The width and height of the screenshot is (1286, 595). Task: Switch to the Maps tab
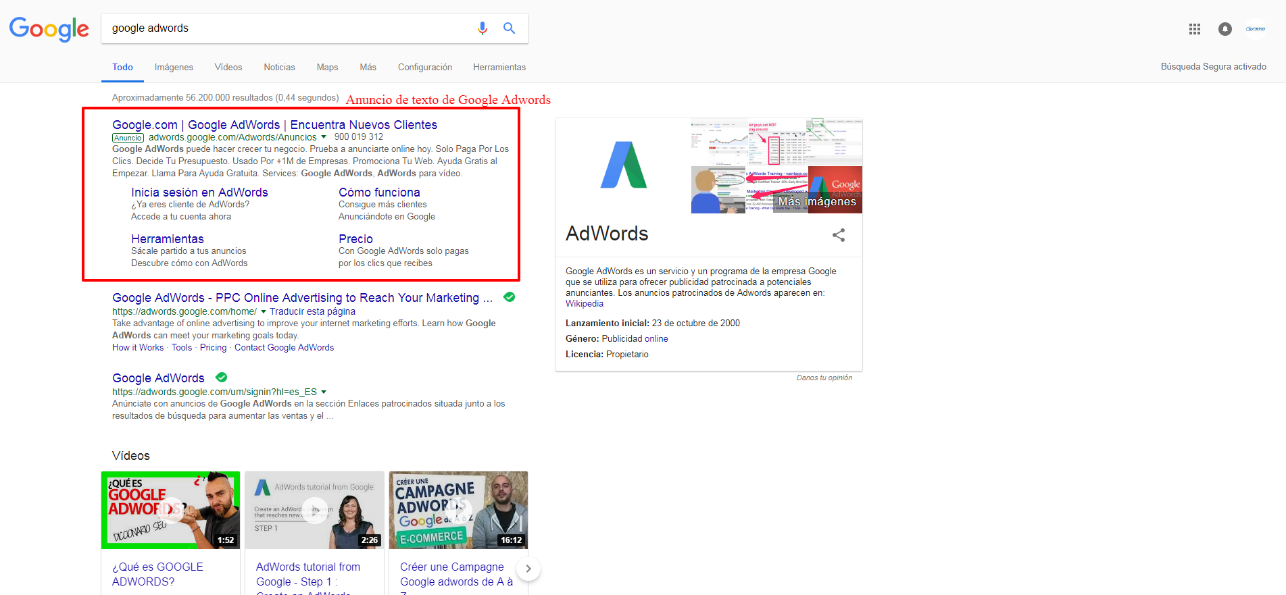pyautogui.click(x=327, y=67)
